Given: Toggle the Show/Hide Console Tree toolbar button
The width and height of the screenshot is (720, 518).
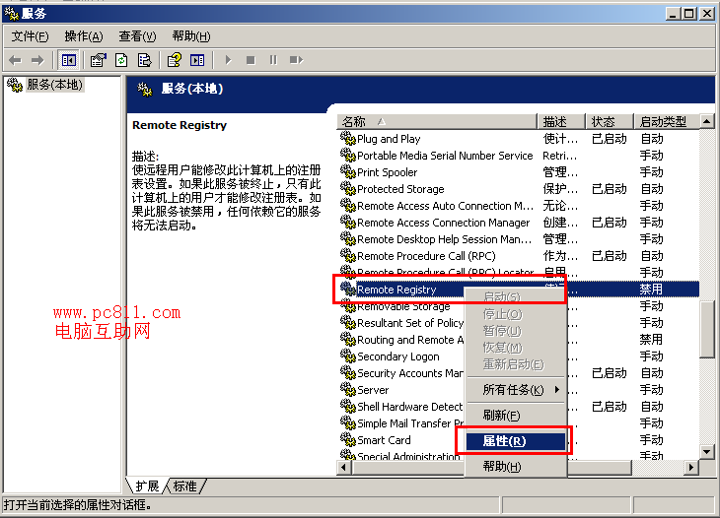Looking at the screenshot, I should tap(68, 60).
